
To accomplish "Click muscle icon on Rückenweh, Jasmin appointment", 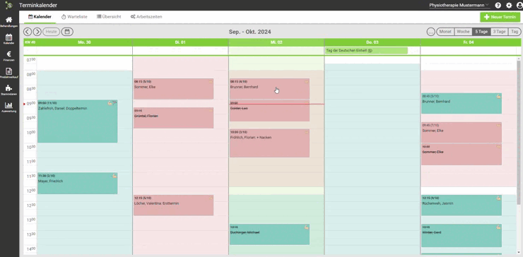I will tap(499, 198).
